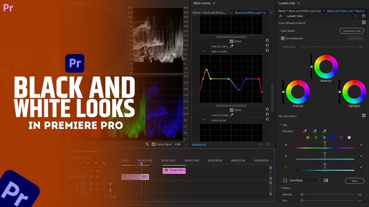This screenshot has width=369, height=207.
Task: Collapse the Hue vs Luma section
Action: coord(204,51)
